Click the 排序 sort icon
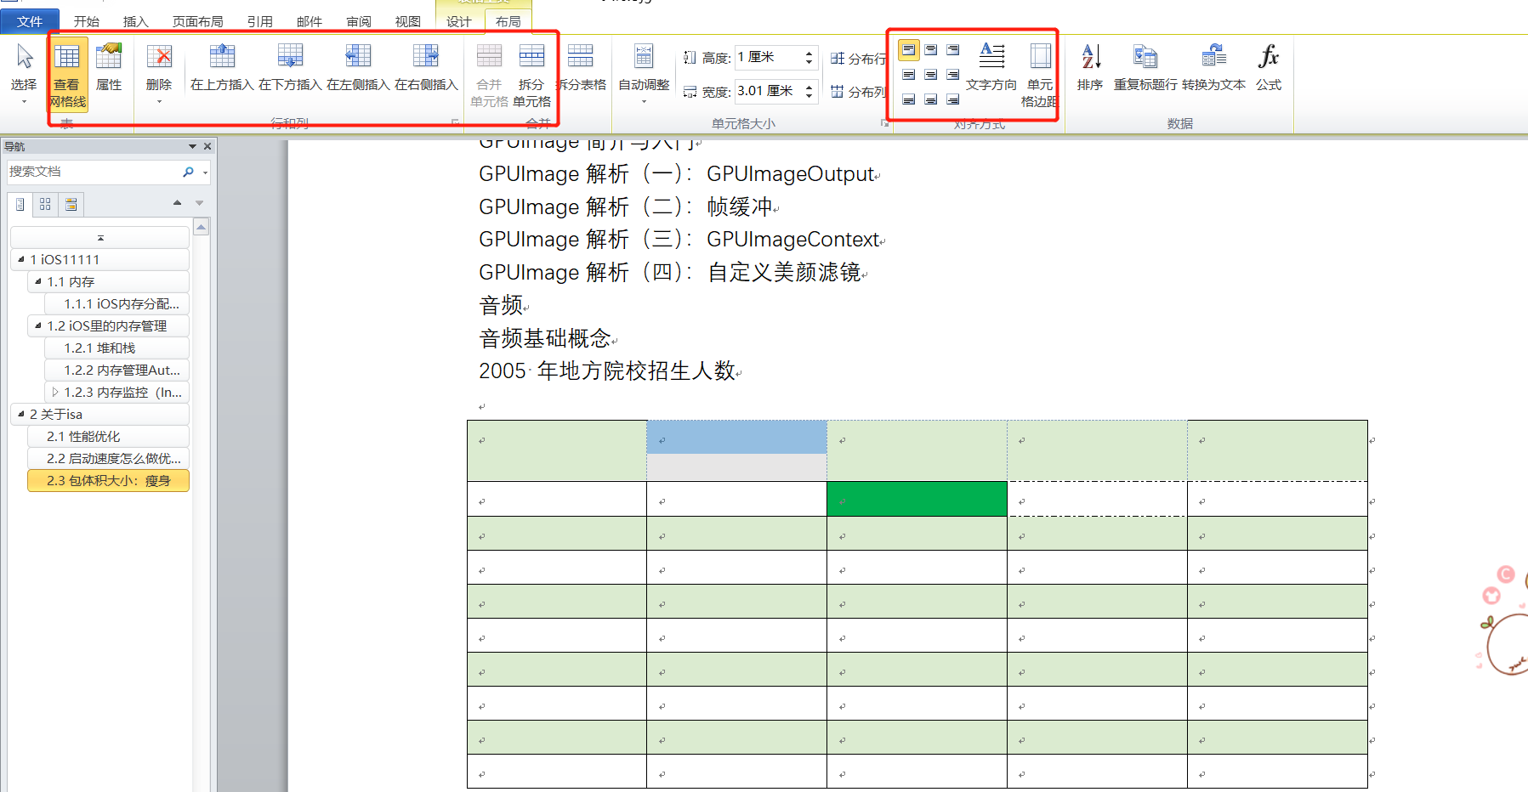Image resolution: width=1528 pixels, height=792 pixels. 1090,57
